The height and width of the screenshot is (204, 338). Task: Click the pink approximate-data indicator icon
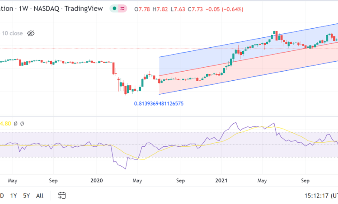pyautogui.click(x=122, y=8)
